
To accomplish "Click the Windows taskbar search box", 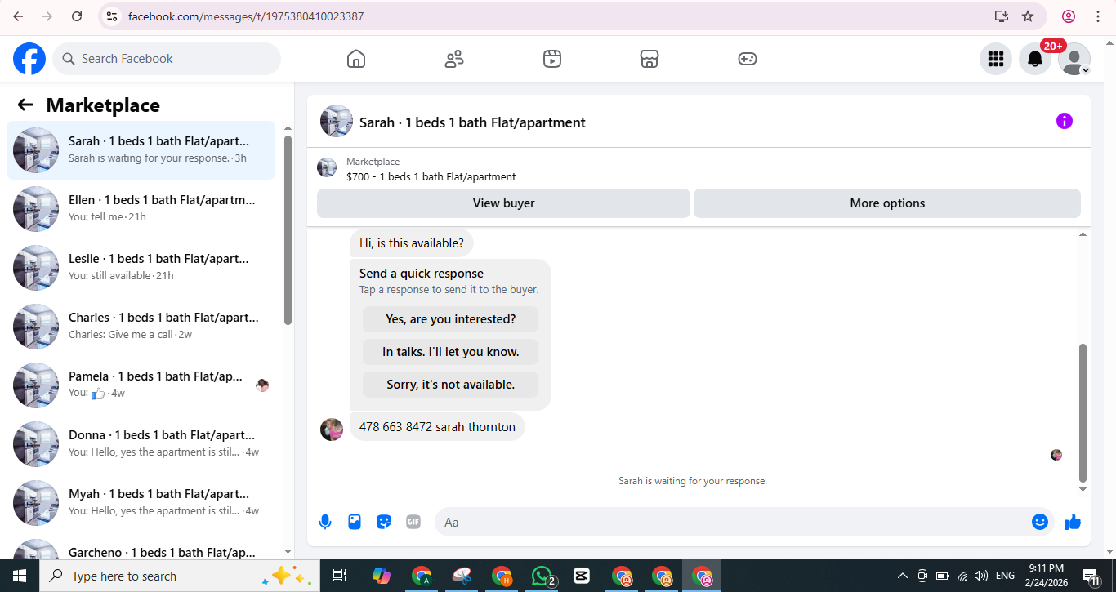I will click(180, 576).
